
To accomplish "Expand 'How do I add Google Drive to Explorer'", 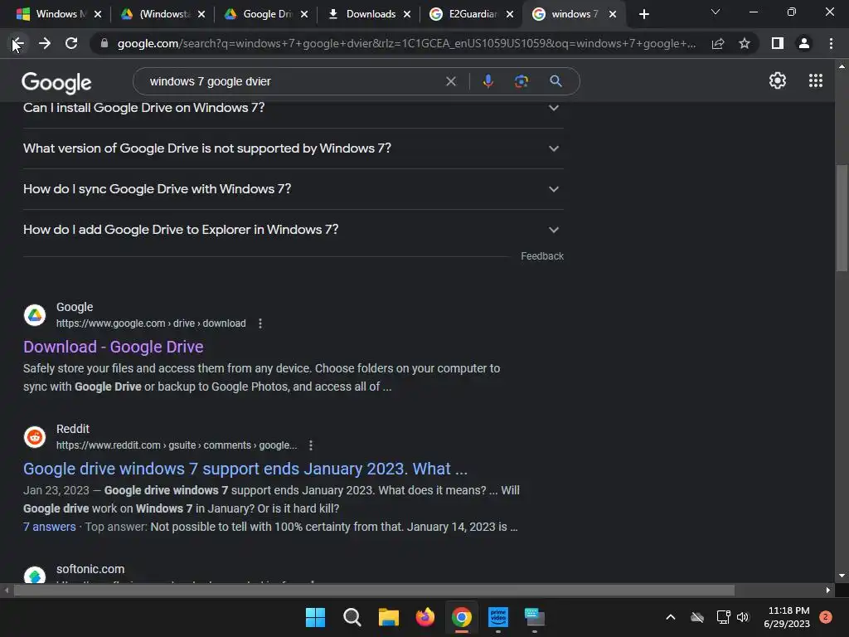I will point(294,230).
